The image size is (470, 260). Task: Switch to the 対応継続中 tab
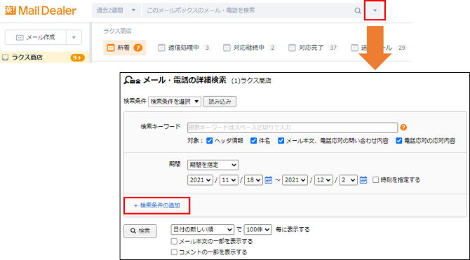tap(250, 48)
